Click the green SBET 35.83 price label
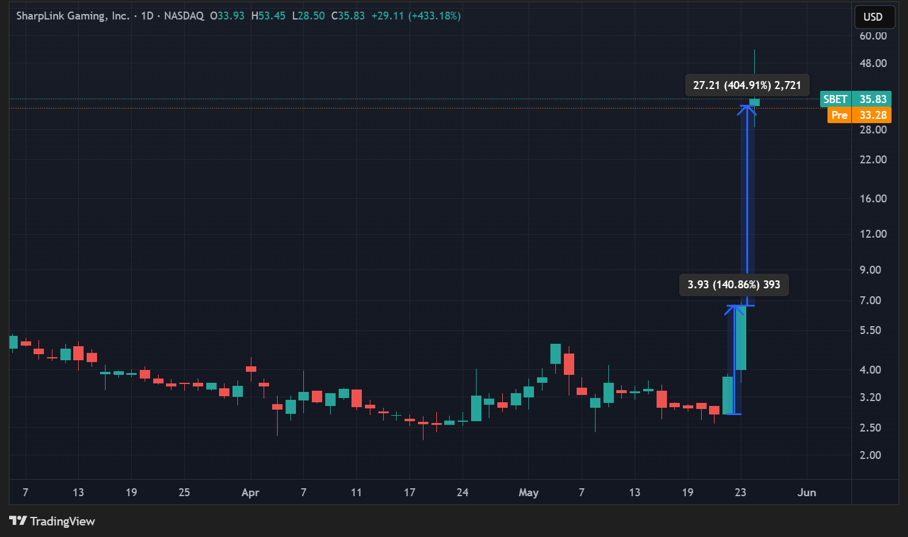908x537 pixels. 856,99
